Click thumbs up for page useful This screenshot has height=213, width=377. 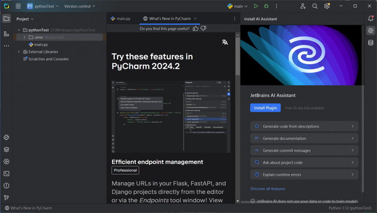click(x=195, y=29)
